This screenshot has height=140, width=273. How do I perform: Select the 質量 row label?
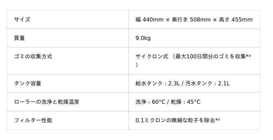(19, 38)
